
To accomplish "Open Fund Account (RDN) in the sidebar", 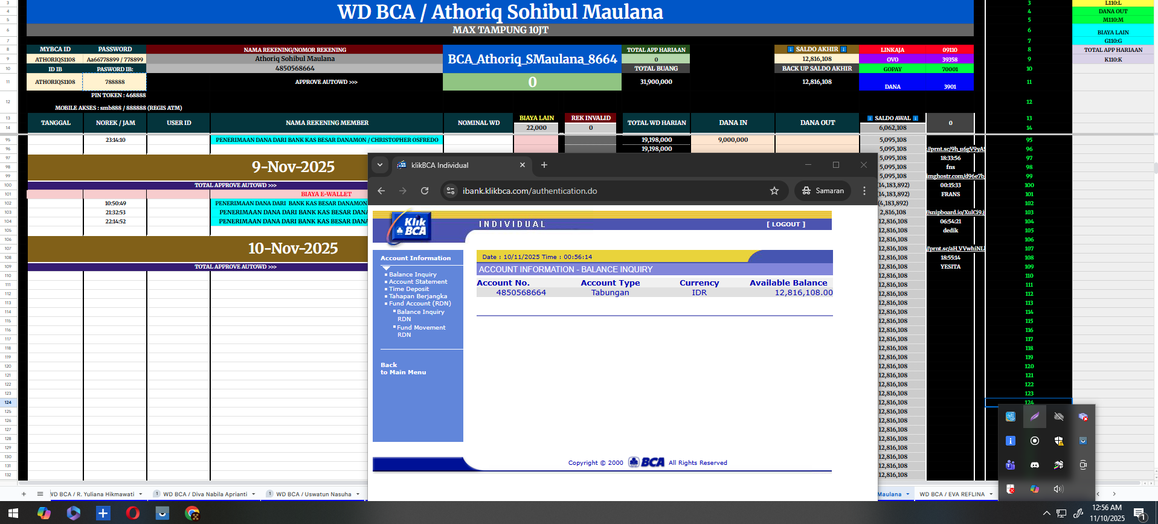I will coord(420,304).
